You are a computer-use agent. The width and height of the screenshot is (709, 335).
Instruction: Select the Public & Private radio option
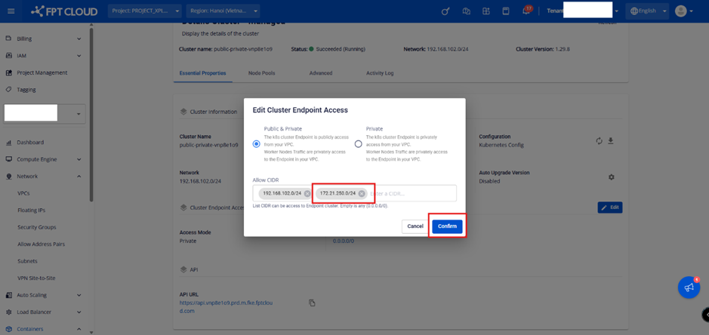[x=257, y=144]
